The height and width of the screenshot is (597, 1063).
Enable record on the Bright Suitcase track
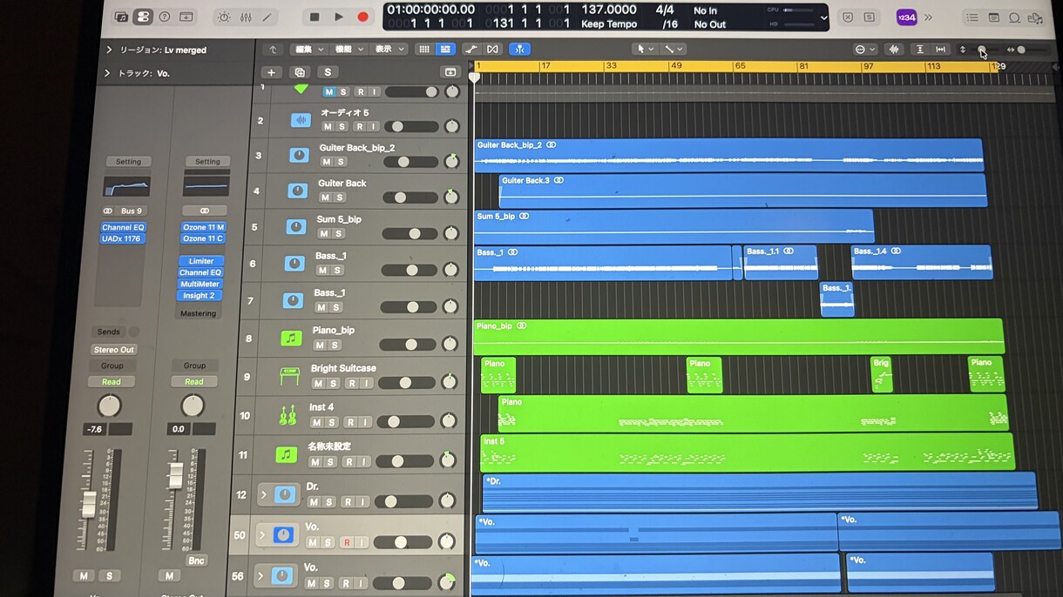coord(351,383)
